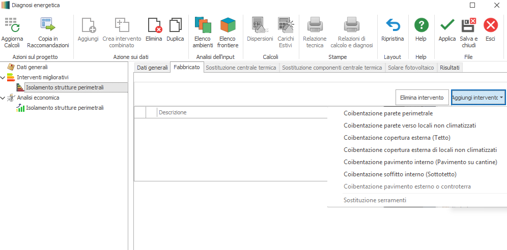Click Aggiorna Calcoli toolbar icon
The height and width of the screenshot is (250, 507).
(12, 25)
